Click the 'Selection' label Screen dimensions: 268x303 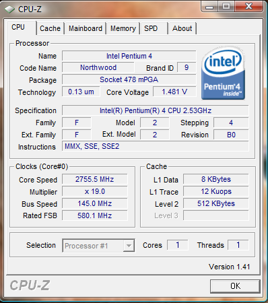pos(41,245)
